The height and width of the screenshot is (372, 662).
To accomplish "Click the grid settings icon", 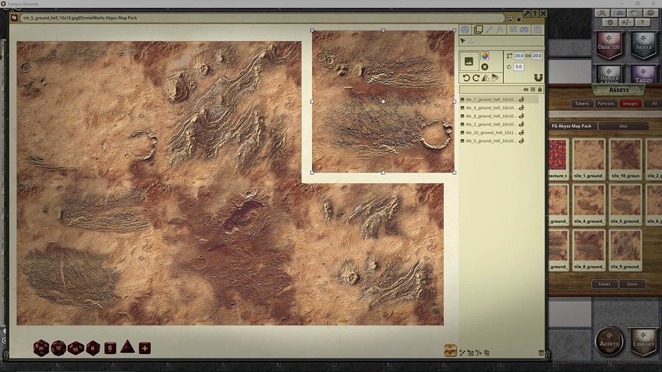I will 538,30.
